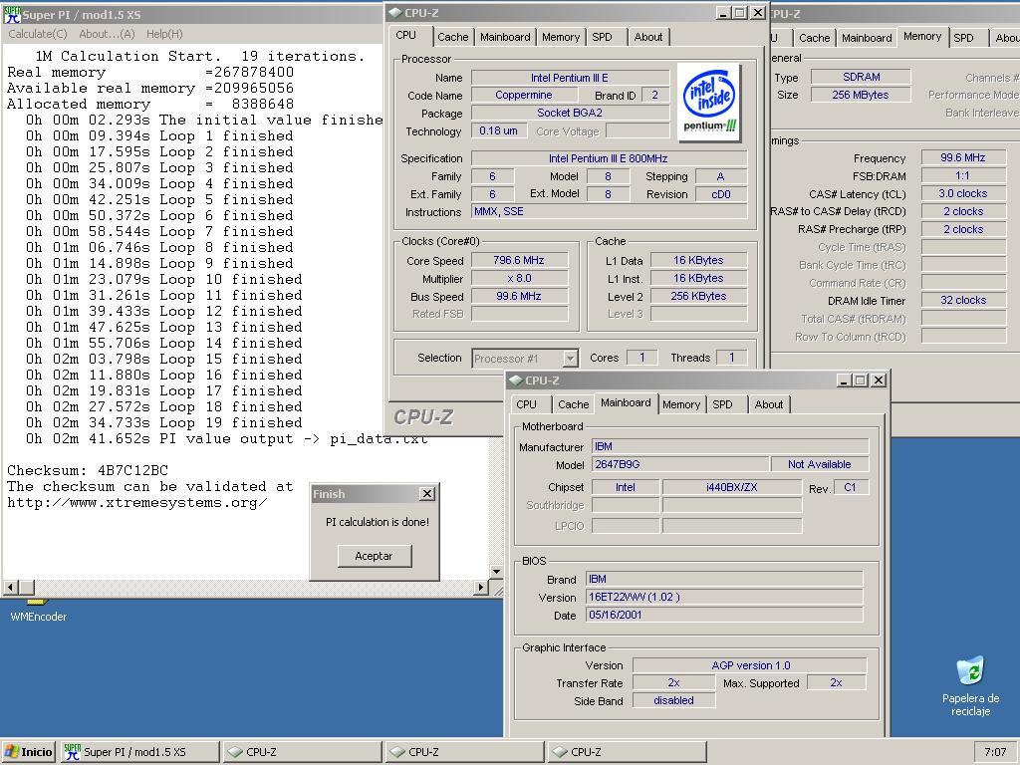1020x765 pixels.
Task: Click Super PI vertical scroll down arrow
Action: pos(496,571)
